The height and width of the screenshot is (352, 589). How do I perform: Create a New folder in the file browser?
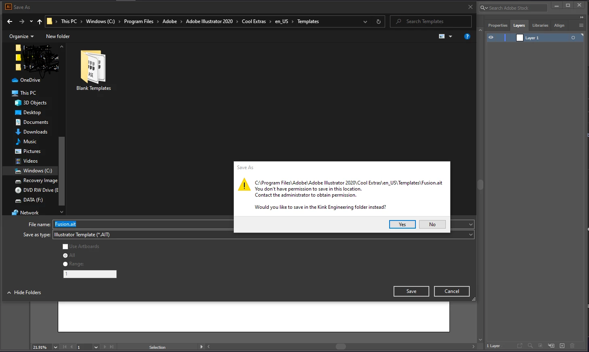coord(58,36)
